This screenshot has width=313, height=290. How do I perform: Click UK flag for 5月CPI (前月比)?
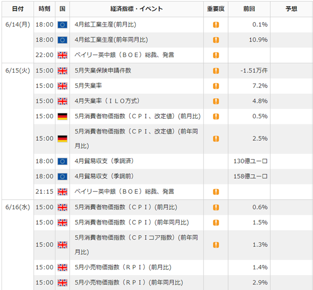click(x=62, y=207)
